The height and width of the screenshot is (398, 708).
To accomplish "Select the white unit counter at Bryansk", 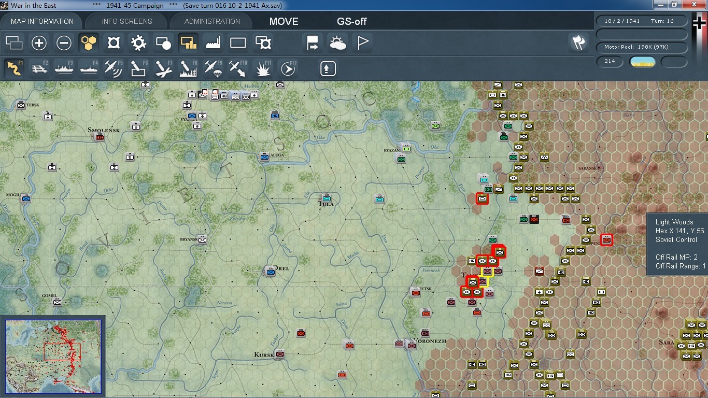I will tap(202, 239).
